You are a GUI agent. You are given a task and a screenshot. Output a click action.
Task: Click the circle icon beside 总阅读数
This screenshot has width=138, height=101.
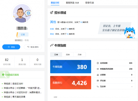pyautogui.click(x=98, y=63)
